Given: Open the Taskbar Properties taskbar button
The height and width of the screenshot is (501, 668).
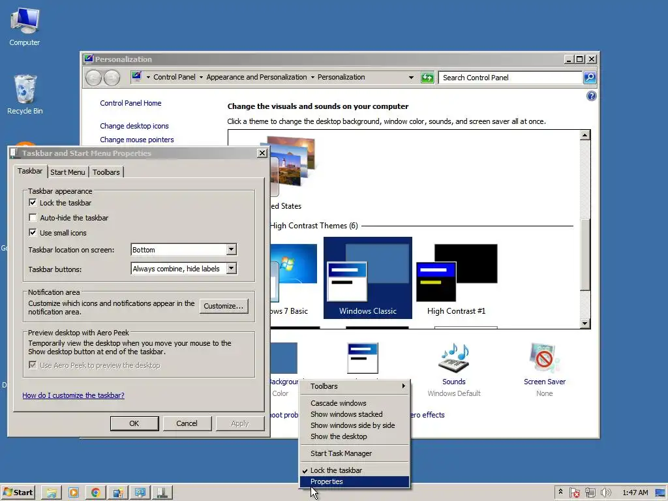Looking at the screenshot, I should click(x=162, y=493).
